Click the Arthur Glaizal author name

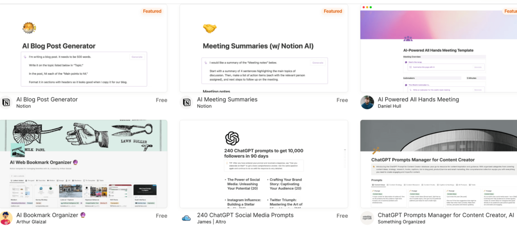coord(31,222)
